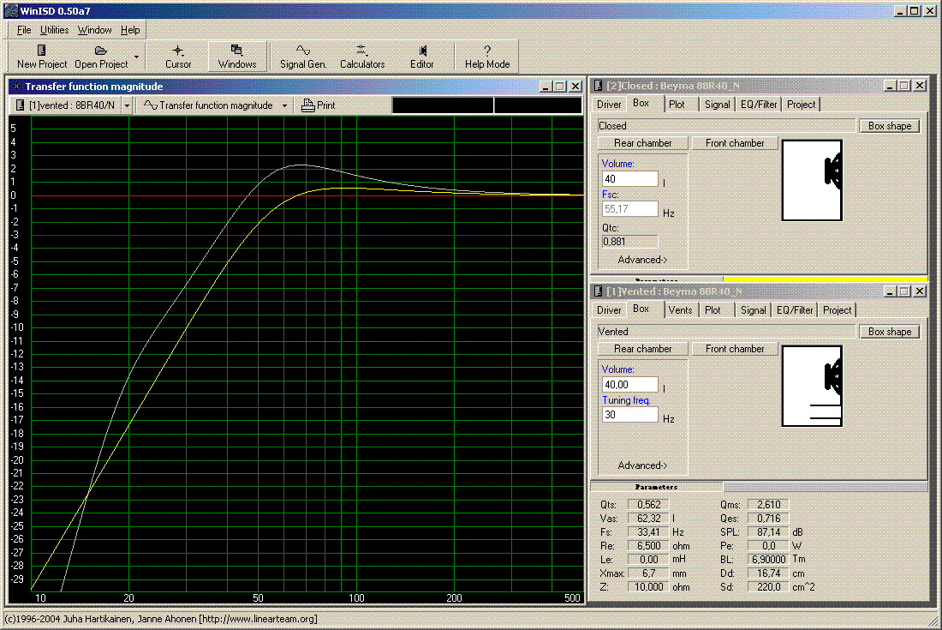Open Project tab in Closed project window

[x=801, y=105]
